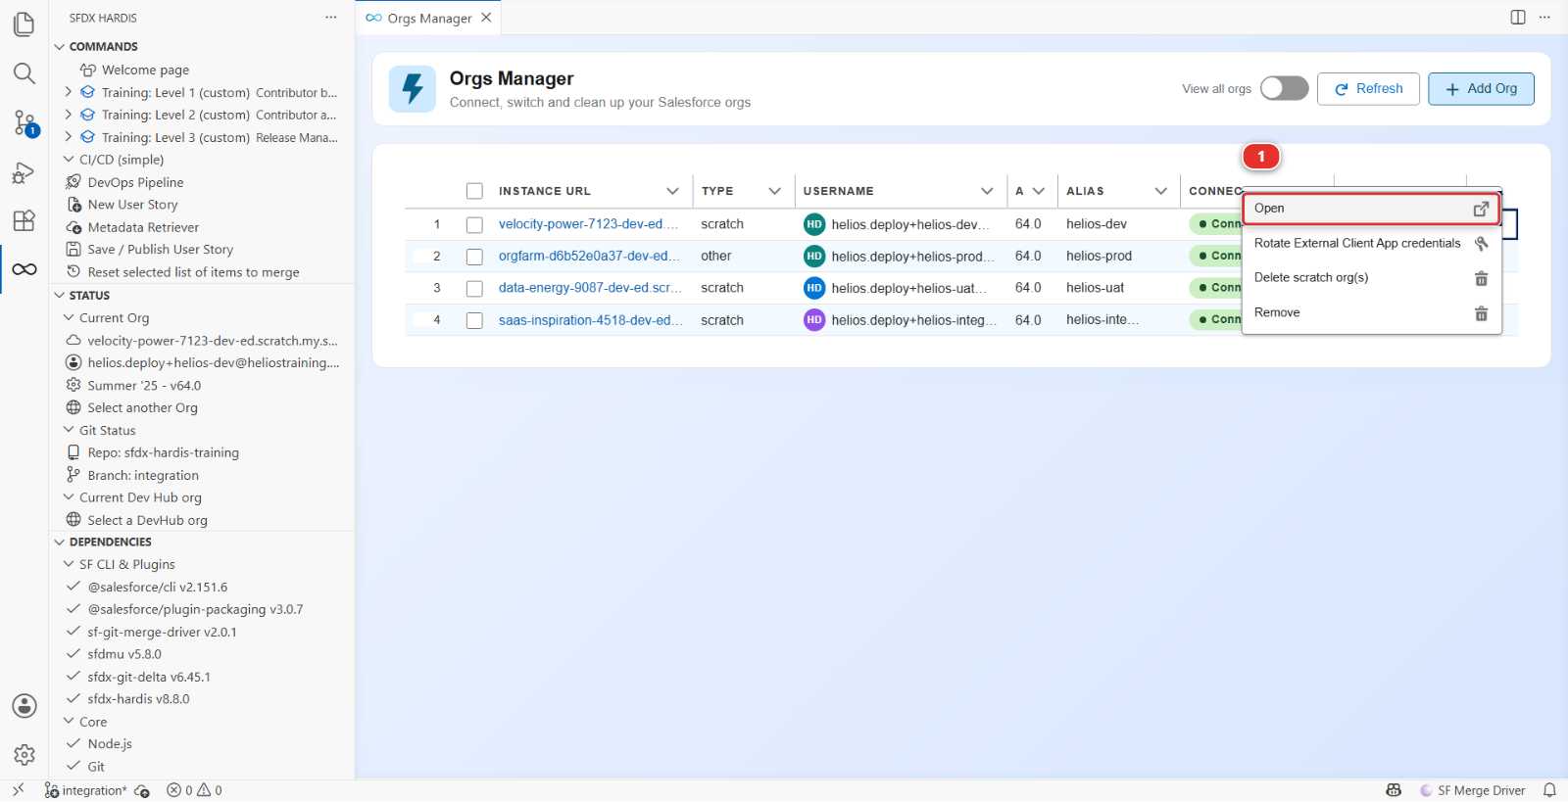Screen dimensions: 1568x802
Task: Expand Training: Level 1 (custom) item
Action: pos(69,92)
